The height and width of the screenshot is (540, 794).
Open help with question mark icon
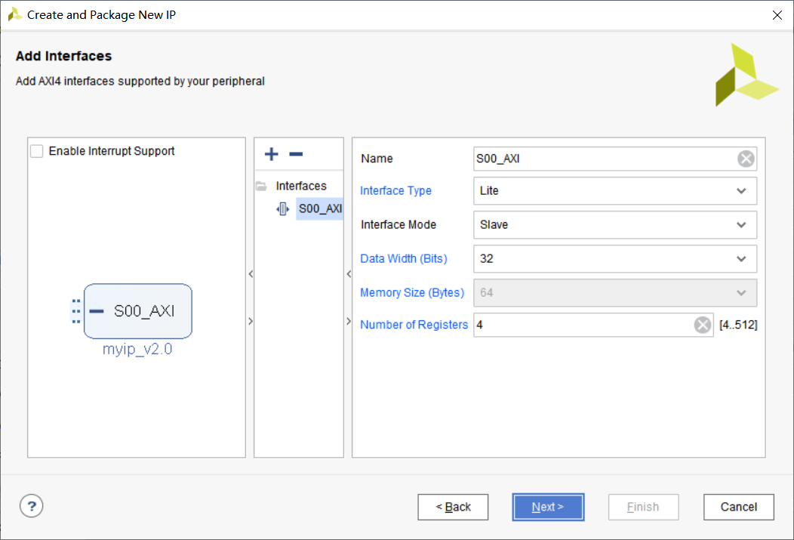[32, 506]
